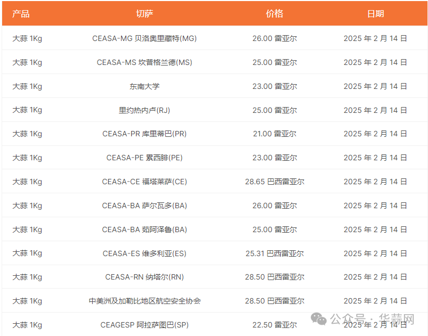
Task: Select the CEASA-MG 贝洛奥里藏特(MG) market cell
Action: click(144, 38)
